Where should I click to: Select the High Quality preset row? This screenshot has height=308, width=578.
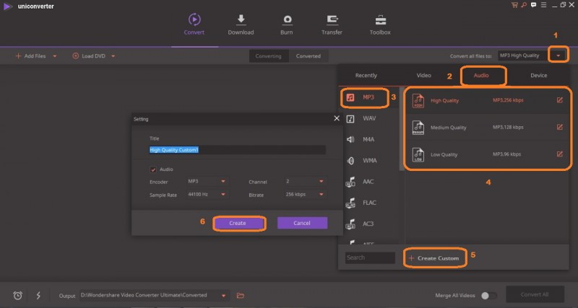[487, 100]
